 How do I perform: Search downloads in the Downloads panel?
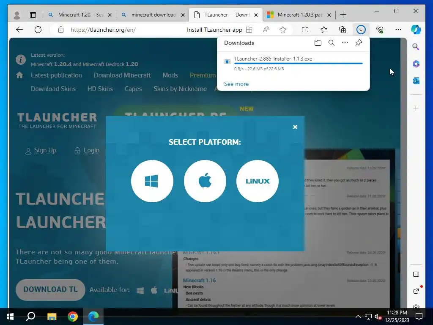(332, 43)
